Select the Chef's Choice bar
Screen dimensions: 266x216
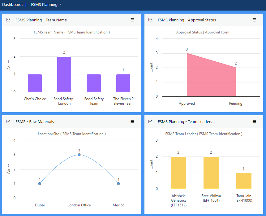click(x=35, y=83)
